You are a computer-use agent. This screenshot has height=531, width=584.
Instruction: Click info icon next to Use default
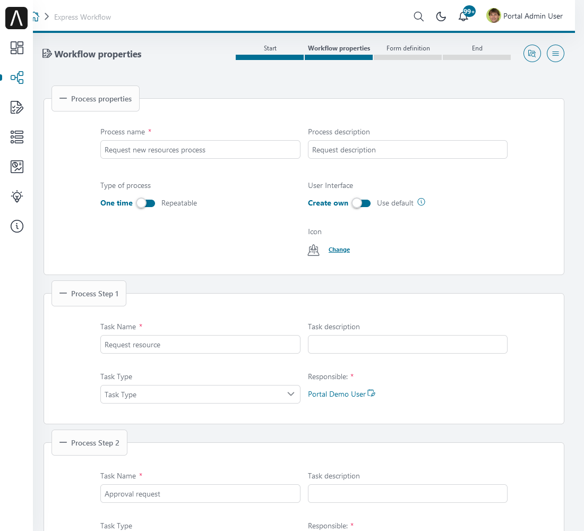[x=421, y=202]
